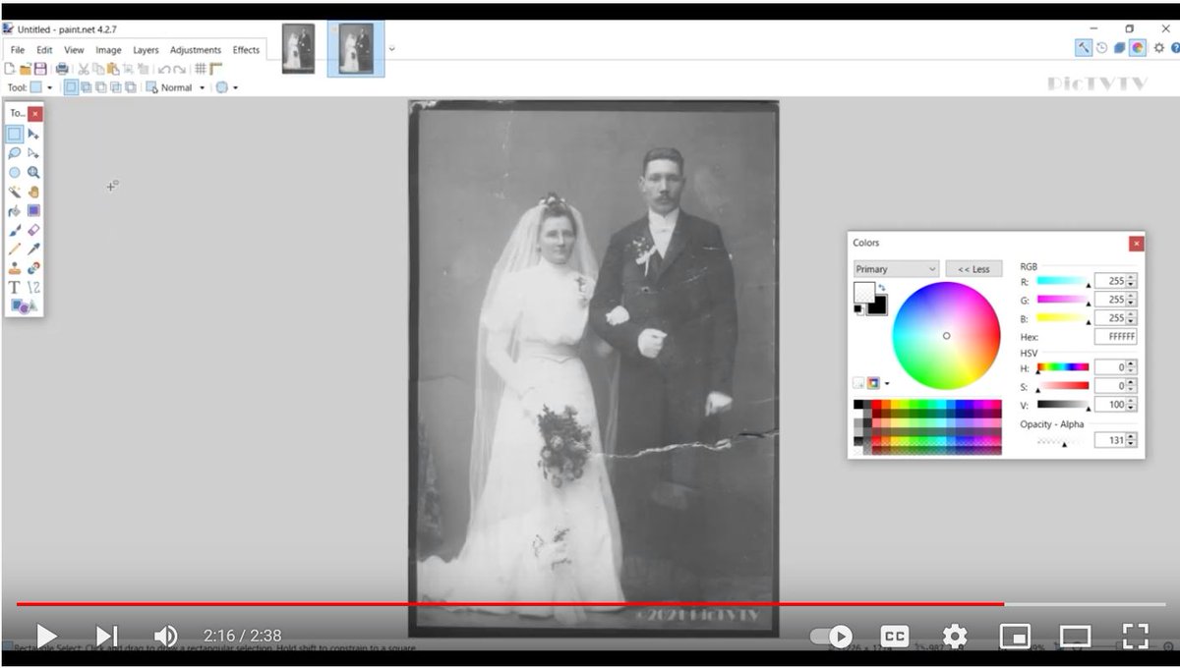Click the video Play button
The image size is (1180, 668).
46,636
